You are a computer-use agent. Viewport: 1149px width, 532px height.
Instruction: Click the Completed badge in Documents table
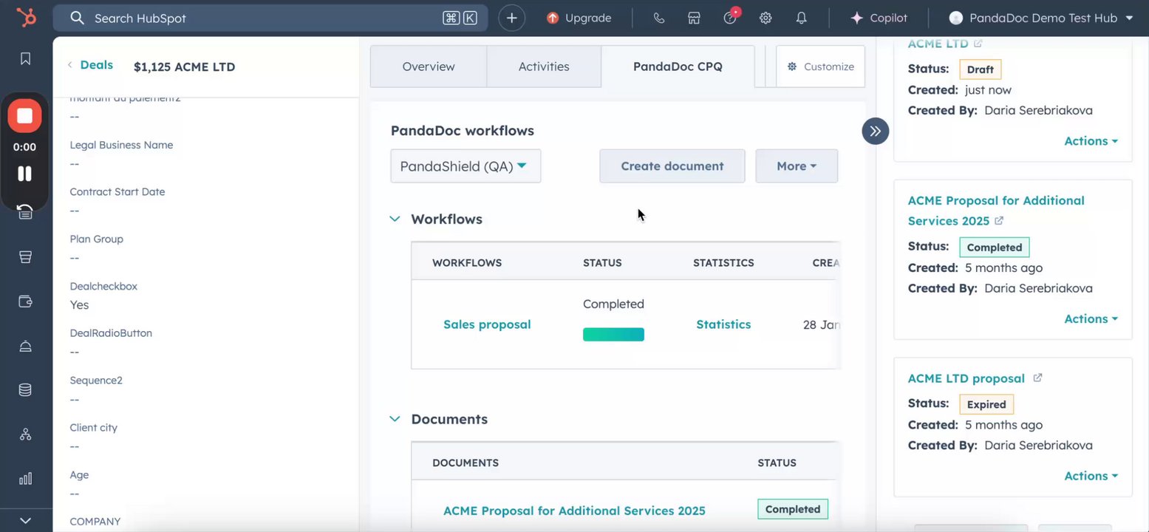pos(793,509)
